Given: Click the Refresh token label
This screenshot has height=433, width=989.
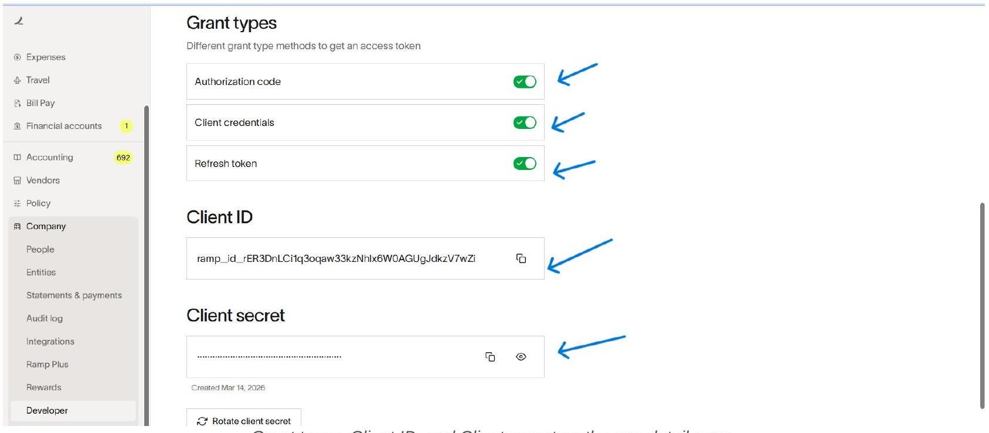Looking at the screenshot, I should pos(226,163).
